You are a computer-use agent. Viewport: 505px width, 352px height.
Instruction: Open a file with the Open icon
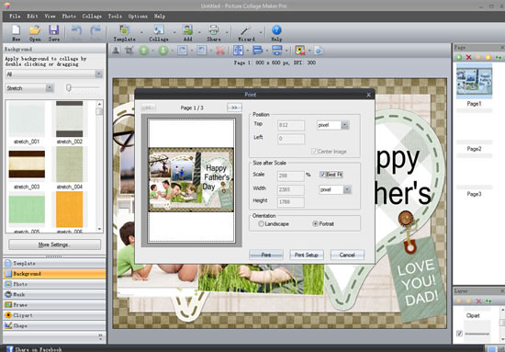(x=35, y=30)
